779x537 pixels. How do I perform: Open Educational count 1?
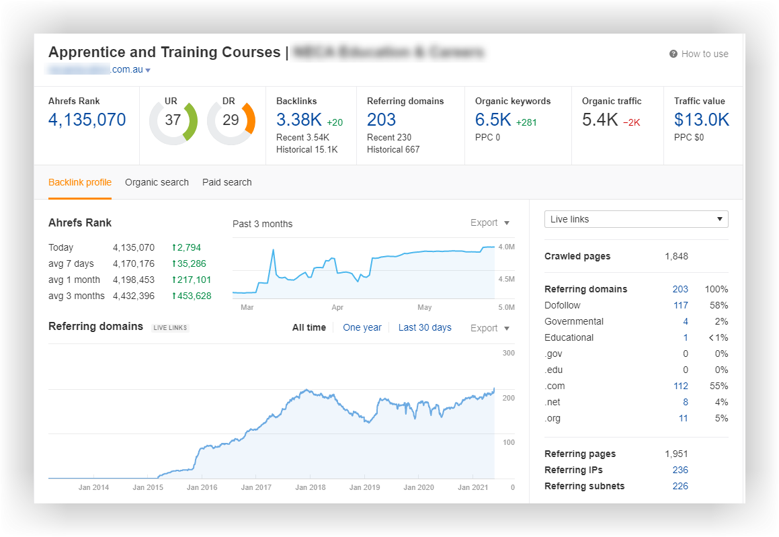pyautogui.click(x=686, y=337)
